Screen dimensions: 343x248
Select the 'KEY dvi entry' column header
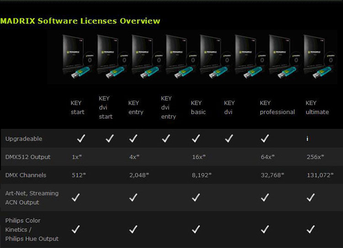(168, 108)
